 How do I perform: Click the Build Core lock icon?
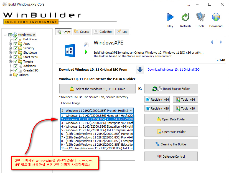pyautogui.click(x=20, y=39)
